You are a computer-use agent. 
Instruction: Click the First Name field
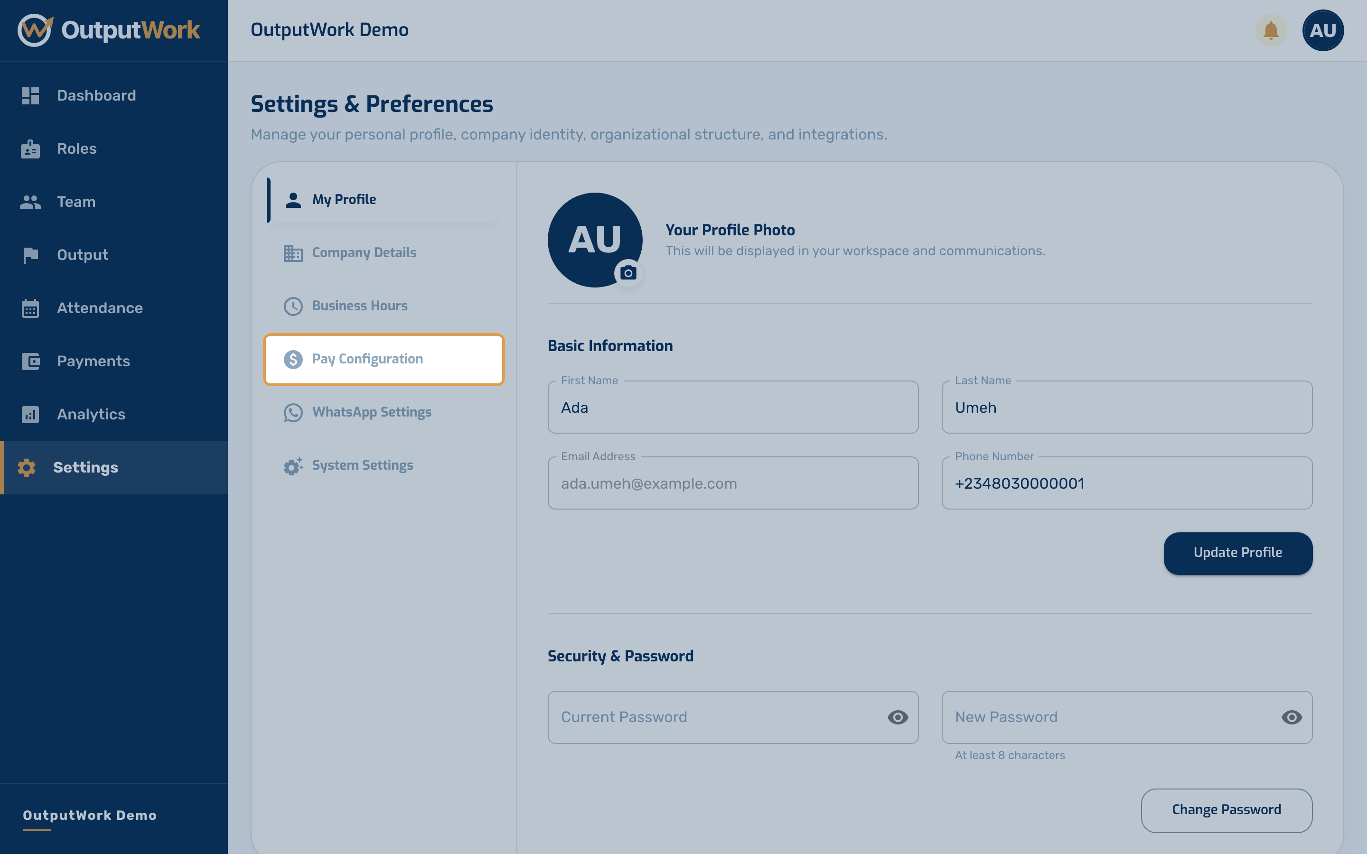[x=733, y=407]
